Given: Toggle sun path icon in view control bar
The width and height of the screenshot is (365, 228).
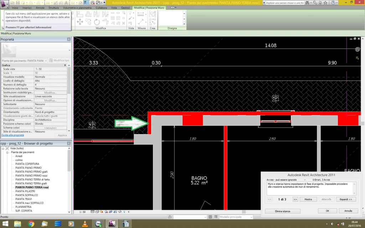Looking at the screenshot, I should [x=102, y=212].
